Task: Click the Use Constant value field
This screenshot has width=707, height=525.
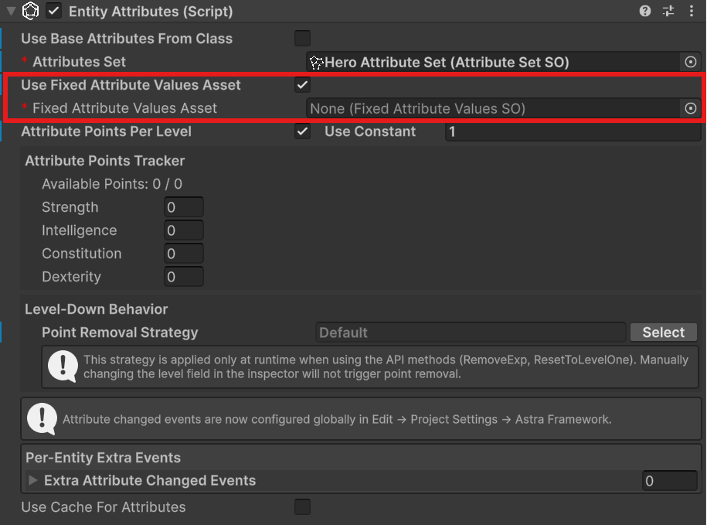Action: point(573,131)
